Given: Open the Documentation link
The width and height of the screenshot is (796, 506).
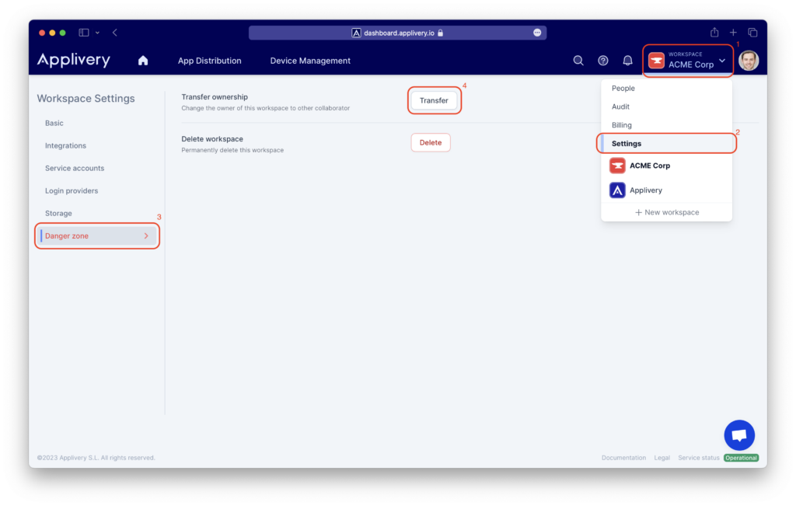Looking at the screenshot, I should (624, 458).
